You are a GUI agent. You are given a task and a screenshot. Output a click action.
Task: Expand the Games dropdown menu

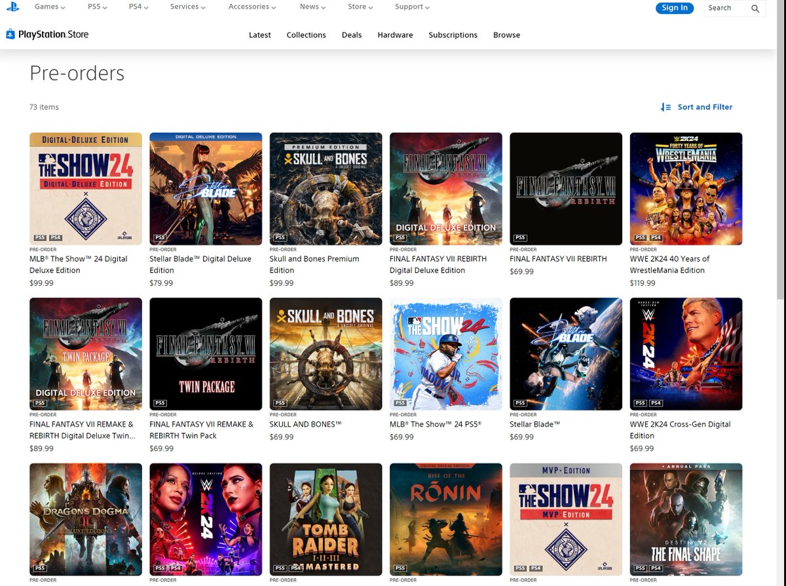click(x=50, y=7)
